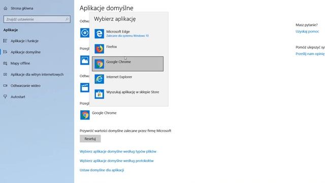The height and width of the screenshot is (183, 325).
Task: Click the Resetuj button
Action: pyautogui.click(x=90, y=139)
